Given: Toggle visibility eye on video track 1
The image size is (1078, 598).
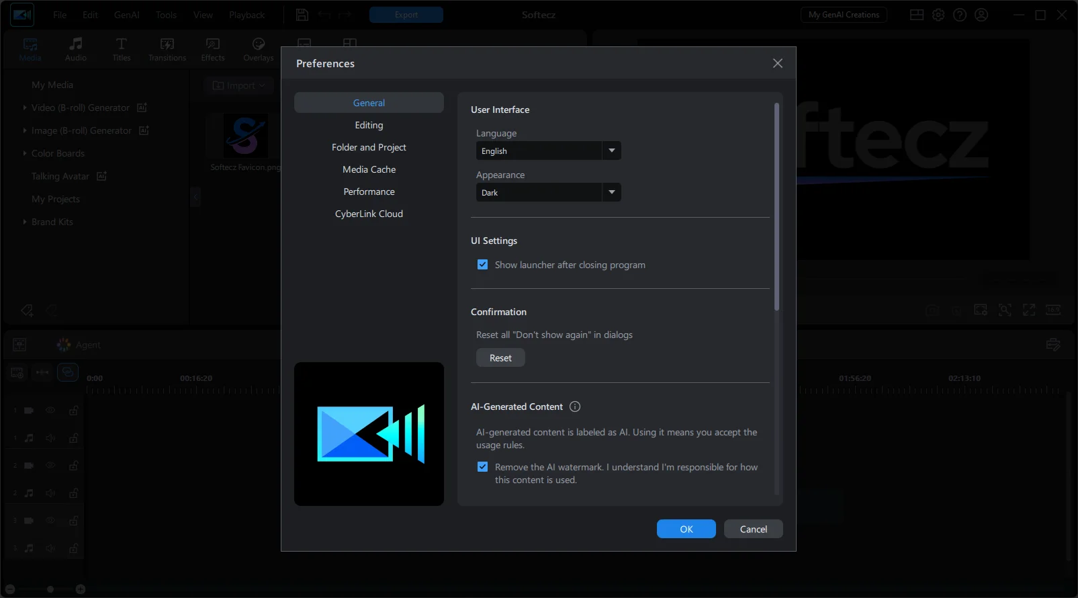Looking at the screenshot, I should point(50,410).
